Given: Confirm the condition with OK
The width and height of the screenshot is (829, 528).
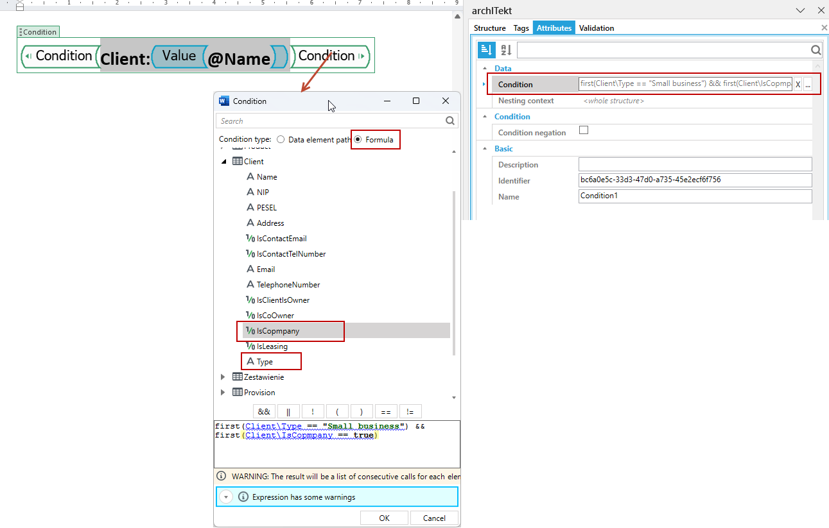Looking at the screenshot, I should pos(385,518).
